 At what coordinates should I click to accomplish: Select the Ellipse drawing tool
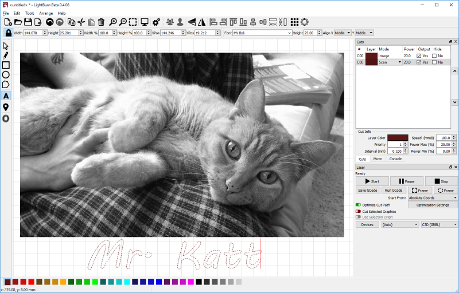click(6, 75)
